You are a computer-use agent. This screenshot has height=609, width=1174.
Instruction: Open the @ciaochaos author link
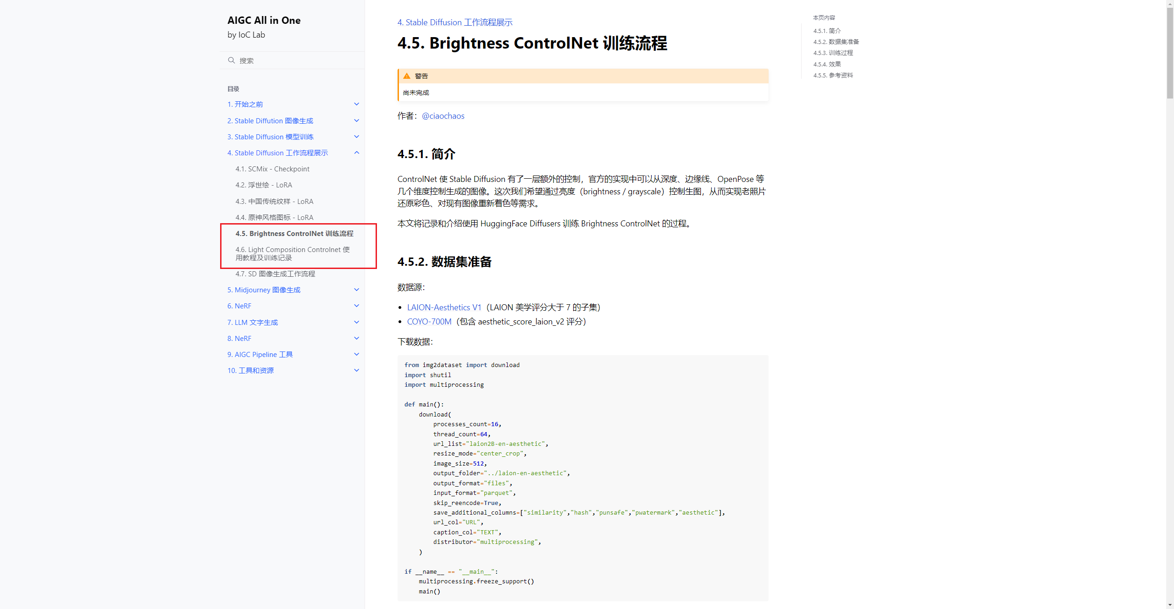(x=443, y=116)
